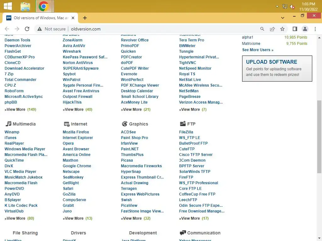Viewport: 322px width, 241px height.
Task: Open the FileZilla link
Action: 186,132
